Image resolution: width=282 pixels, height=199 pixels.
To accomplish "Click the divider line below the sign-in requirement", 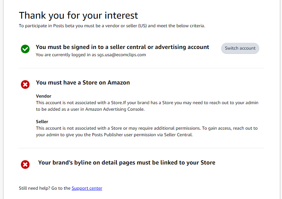I will point(142,68).
